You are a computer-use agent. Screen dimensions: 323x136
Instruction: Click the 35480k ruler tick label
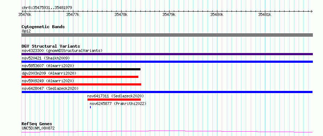pyautogui.click(x=217, y=14)
